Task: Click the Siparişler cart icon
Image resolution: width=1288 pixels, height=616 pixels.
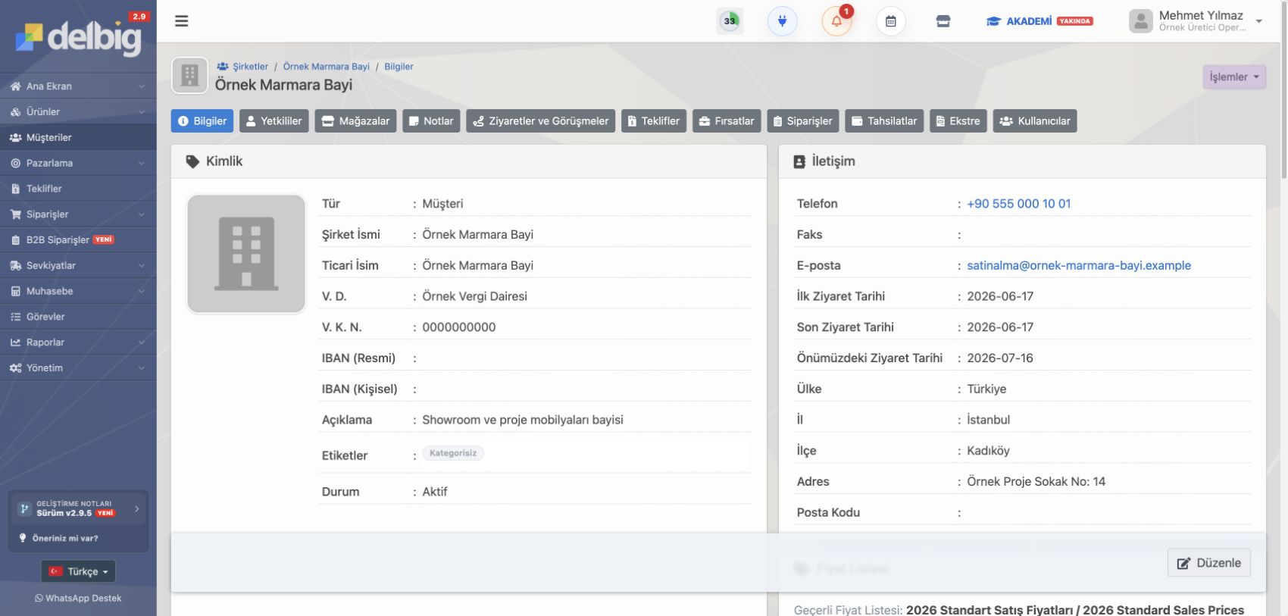Action: (15, 214)
